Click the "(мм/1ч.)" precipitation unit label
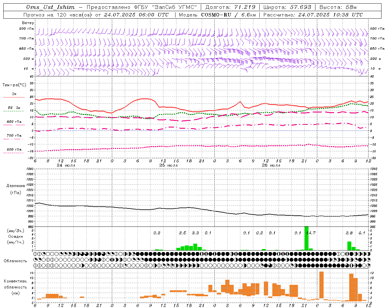Image resolution: width=386 pixels, height=308 pixels. click(16, 242)
